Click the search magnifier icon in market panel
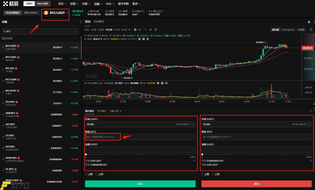The height and width of the screenshot is (190, 315). pos(4,31)
